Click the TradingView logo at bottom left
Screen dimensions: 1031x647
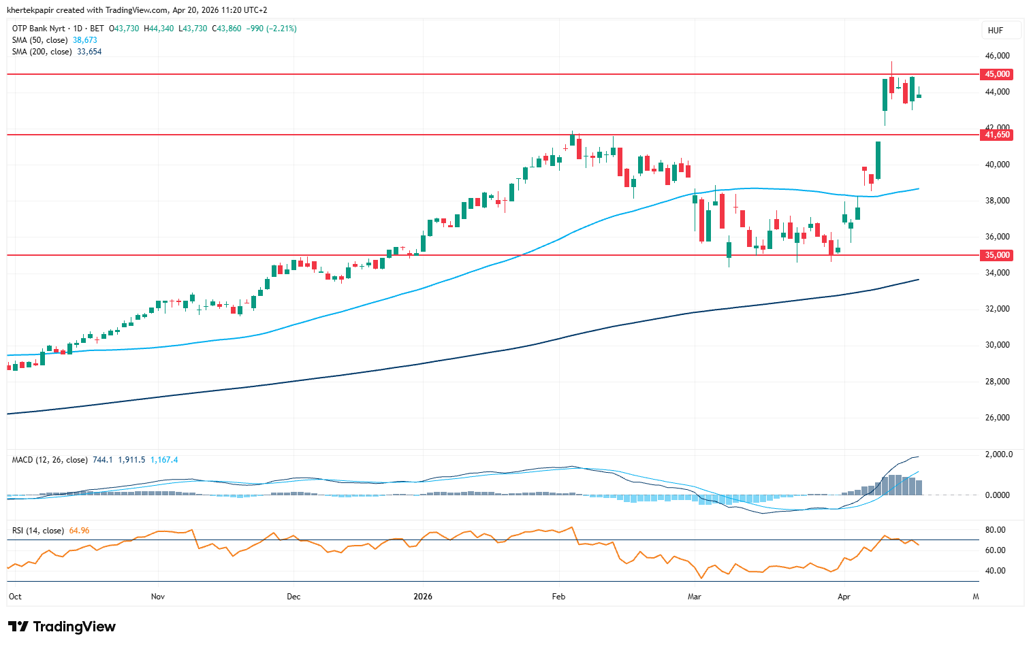[62, 627]
